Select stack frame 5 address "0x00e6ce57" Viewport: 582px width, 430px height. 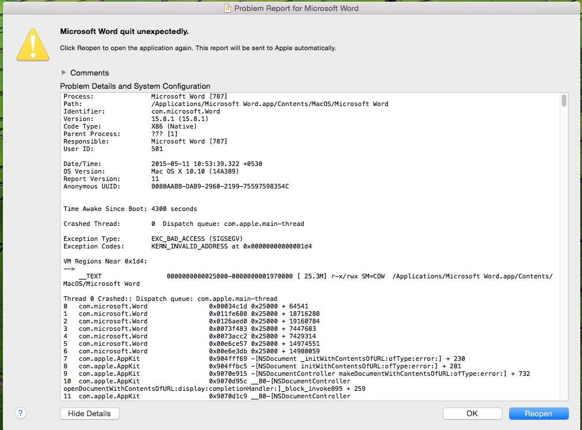point(228,344)
